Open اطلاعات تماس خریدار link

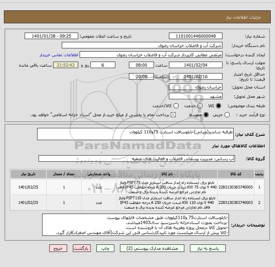59,55
